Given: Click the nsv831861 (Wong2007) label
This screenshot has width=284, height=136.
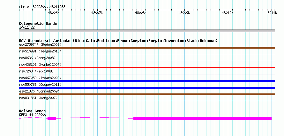Looking at the screenshot, I should [x=38, y=98].
